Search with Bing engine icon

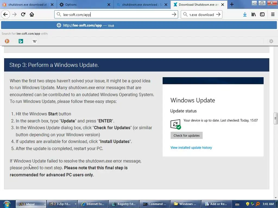[x=21, y=41]
